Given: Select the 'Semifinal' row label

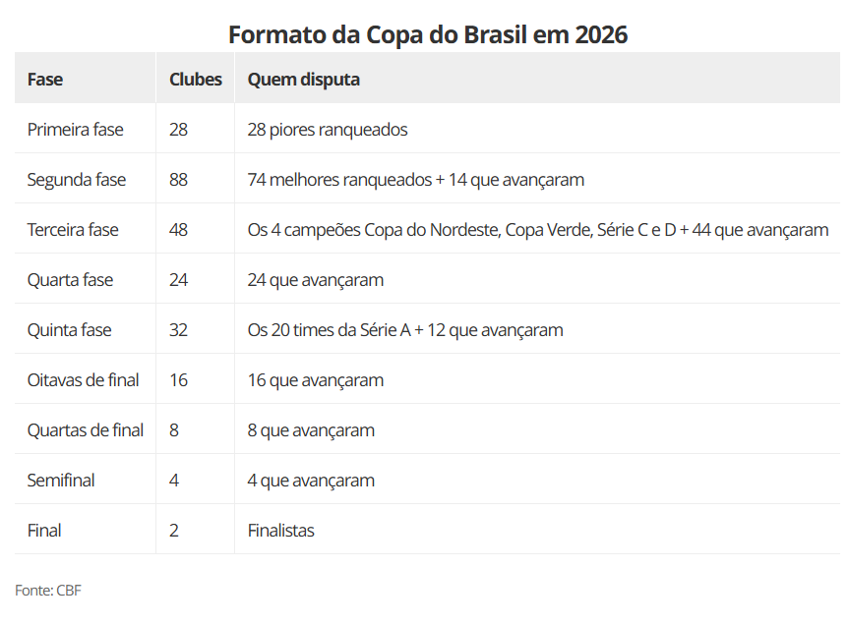Looking at the screenshot, I should pyautogui.click(x=61, y=481).
